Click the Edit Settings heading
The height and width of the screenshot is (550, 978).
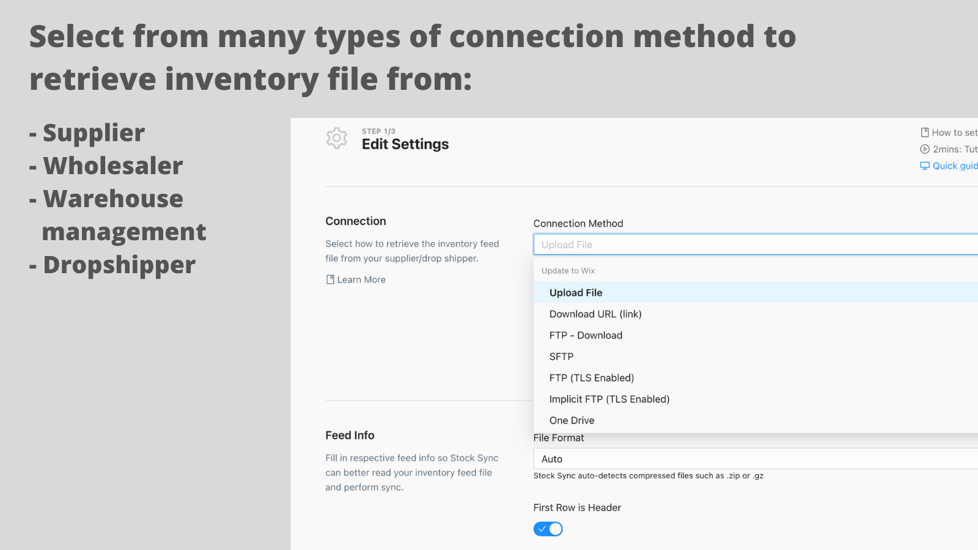[405, 144]
